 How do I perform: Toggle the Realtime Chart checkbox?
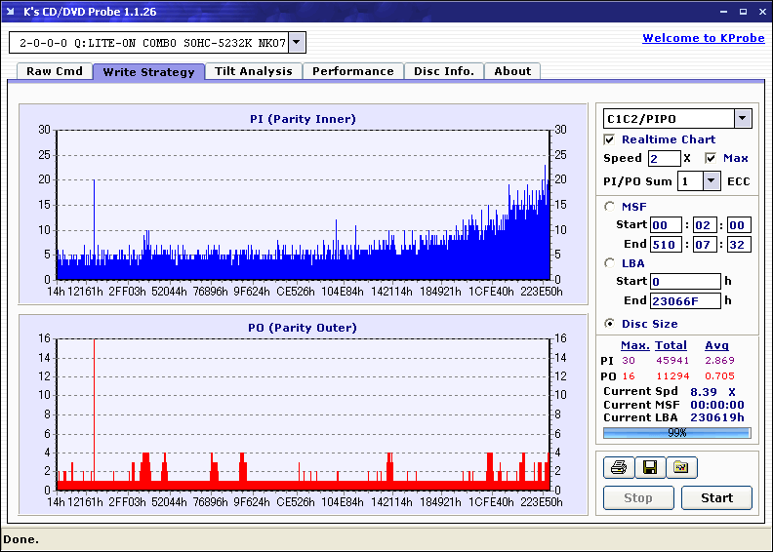click(610, 139)
